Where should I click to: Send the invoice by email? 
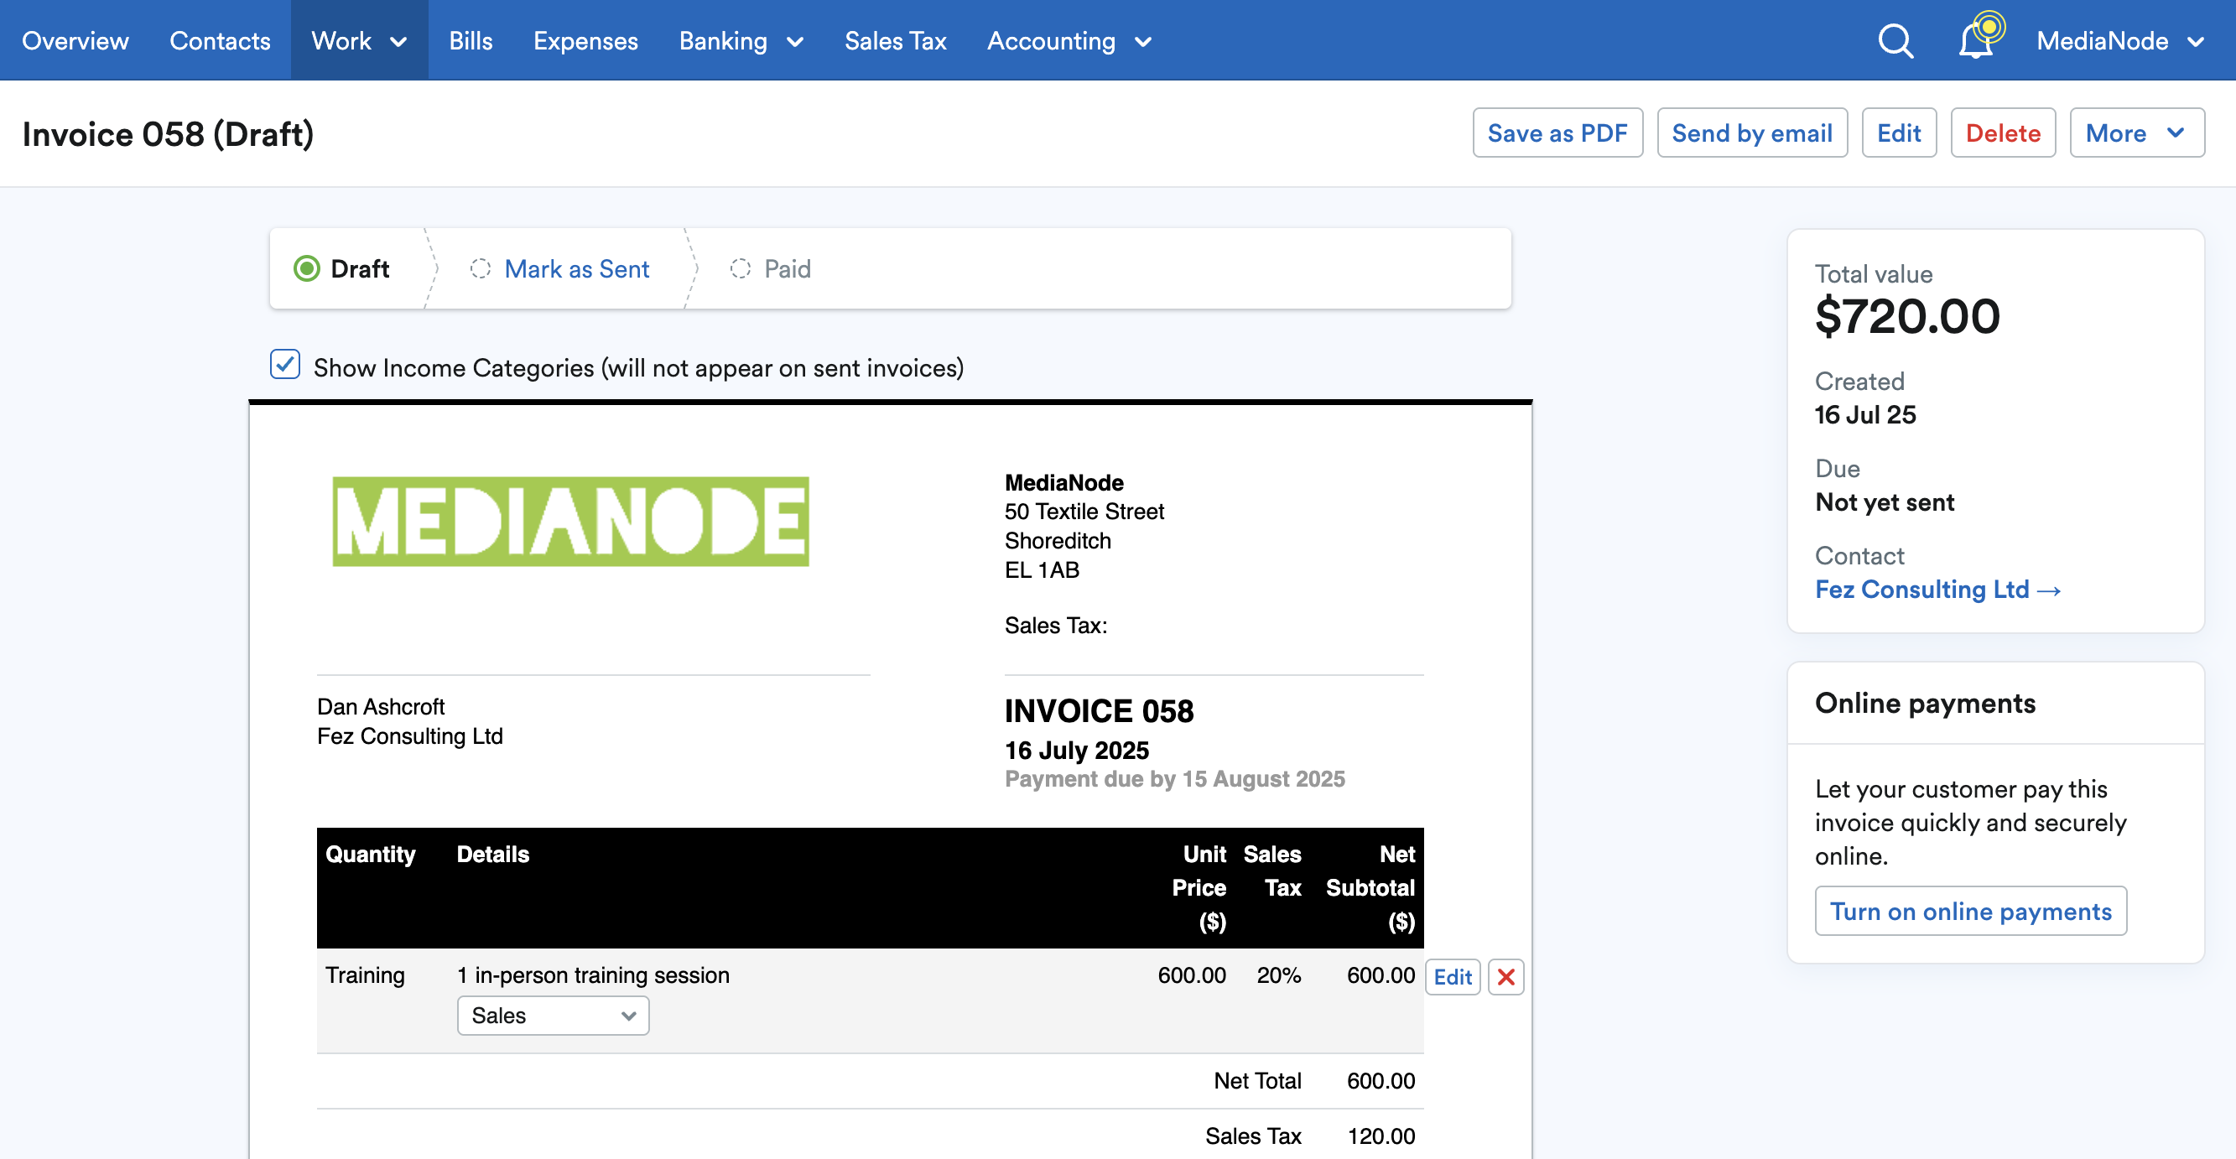point(1753,132)
